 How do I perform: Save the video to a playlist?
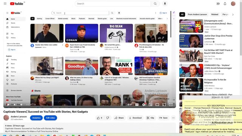coord(163,118)
